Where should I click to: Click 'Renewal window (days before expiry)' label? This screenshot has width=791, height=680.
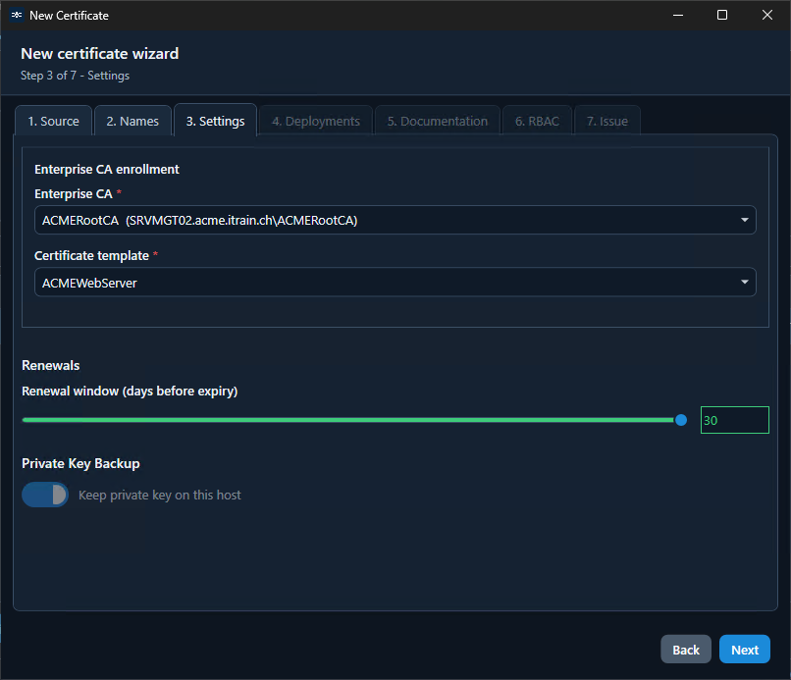130,391
